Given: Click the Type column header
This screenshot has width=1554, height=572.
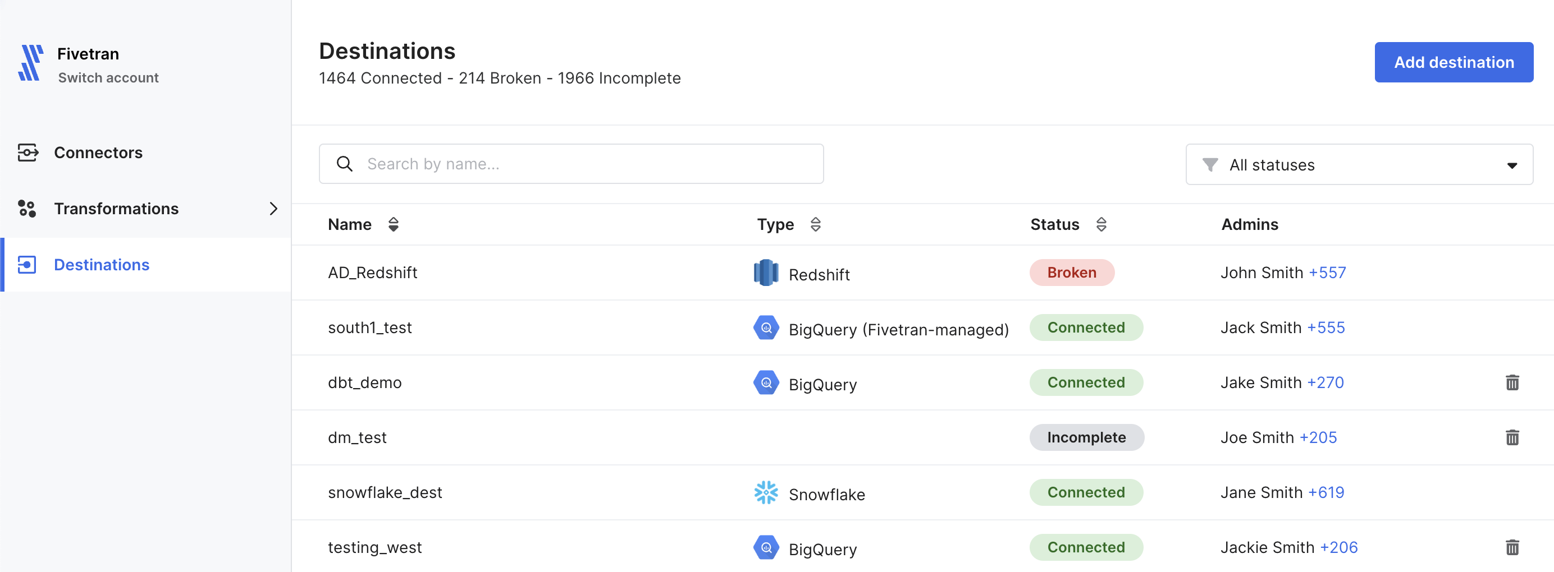Looking at the screenshot, I should [775, 224].
